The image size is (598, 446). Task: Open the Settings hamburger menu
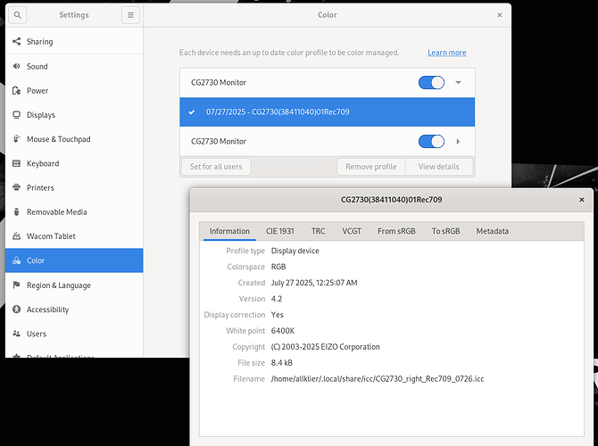point(130,15)
